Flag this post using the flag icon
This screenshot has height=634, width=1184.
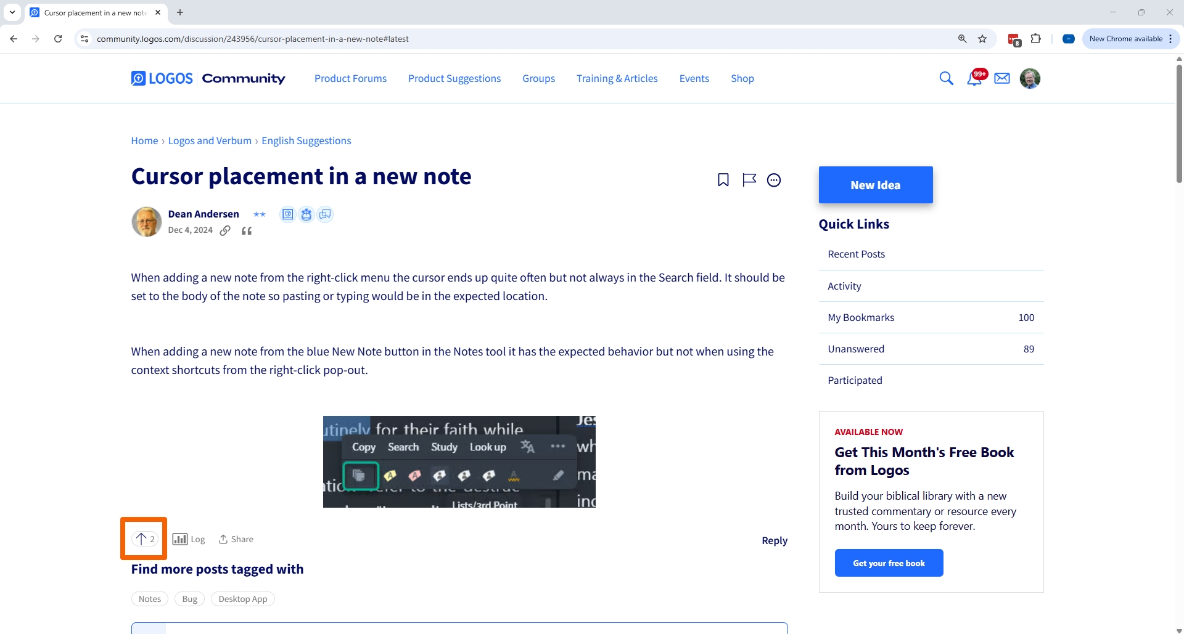(749, 180)
